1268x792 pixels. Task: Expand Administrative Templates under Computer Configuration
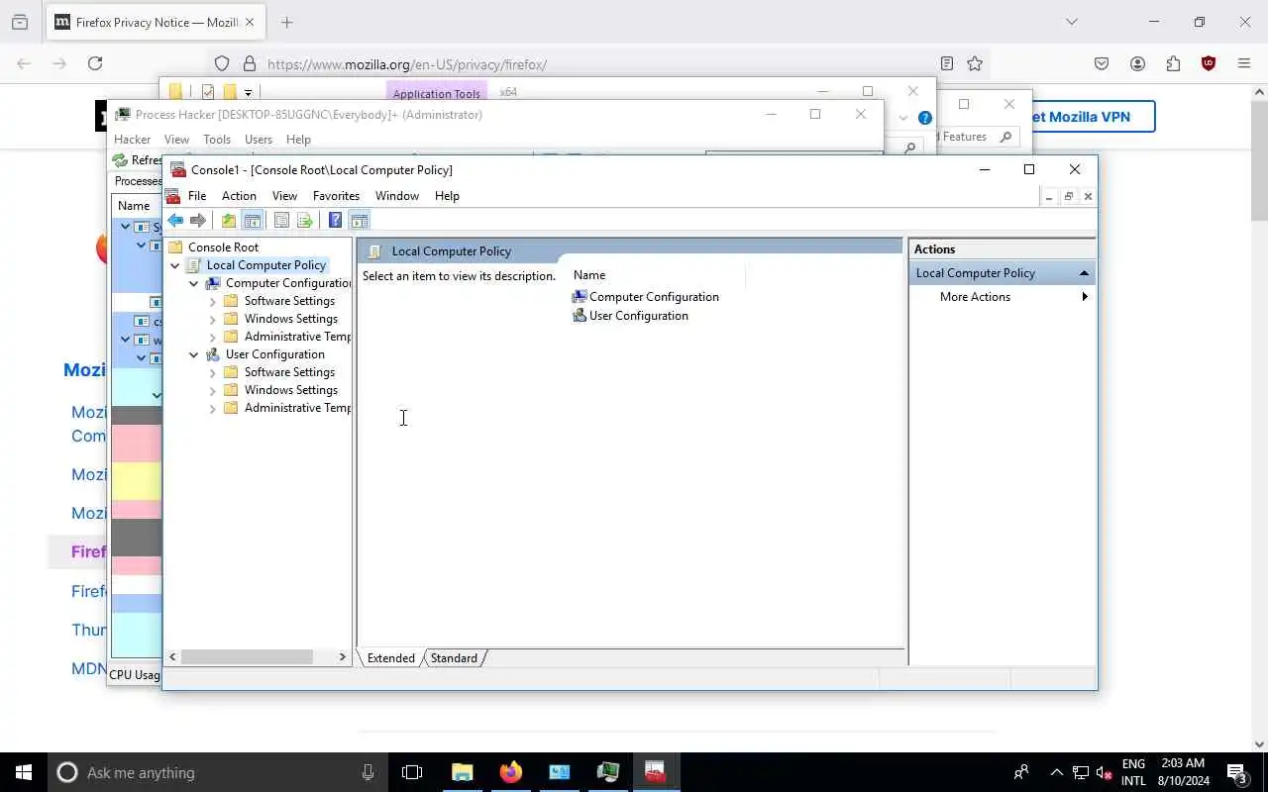point(213,337)
